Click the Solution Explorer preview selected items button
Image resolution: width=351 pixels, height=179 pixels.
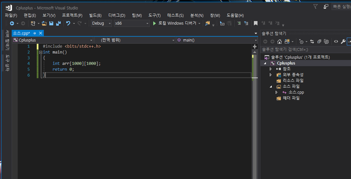click(349, 42)
